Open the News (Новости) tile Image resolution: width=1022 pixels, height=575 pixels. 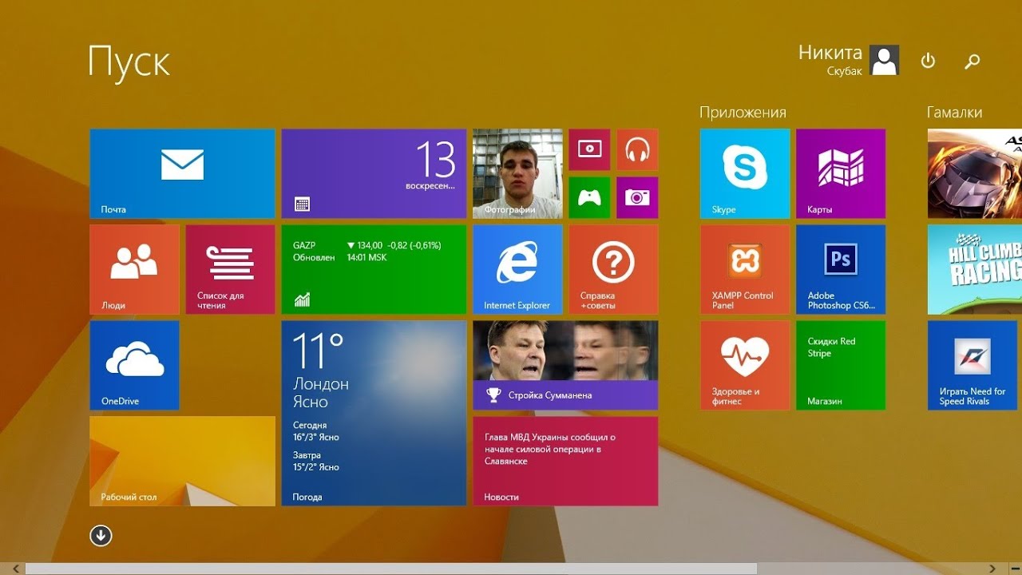(x=565, y=461)
